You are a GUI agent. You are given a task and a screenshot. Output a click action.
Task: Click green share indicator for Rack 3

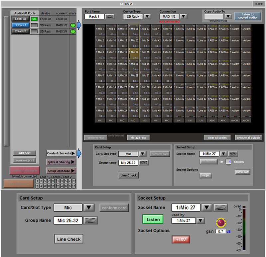click(x=72, y=31)
